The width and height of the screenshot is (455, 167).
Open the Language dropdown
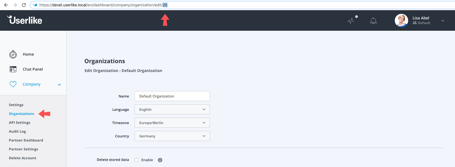point(172,109)
